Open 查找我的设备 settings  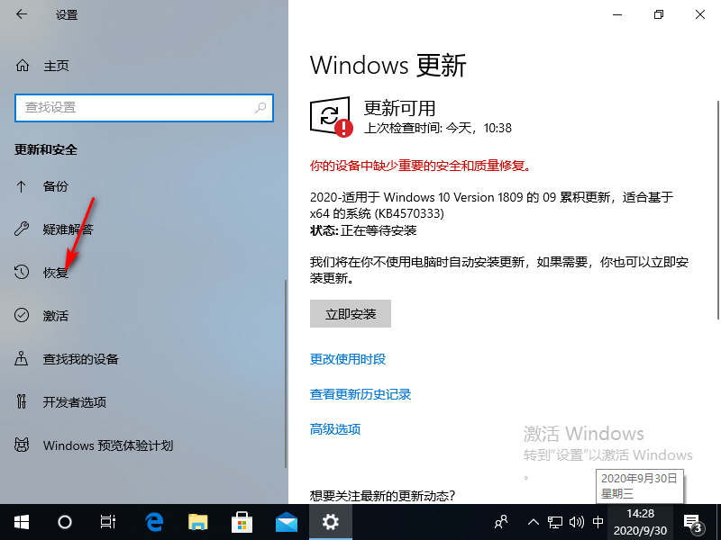pyautogui.click(x=80, y=359)
